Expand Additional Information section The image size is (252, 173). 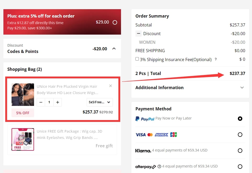tap(242, 88)
